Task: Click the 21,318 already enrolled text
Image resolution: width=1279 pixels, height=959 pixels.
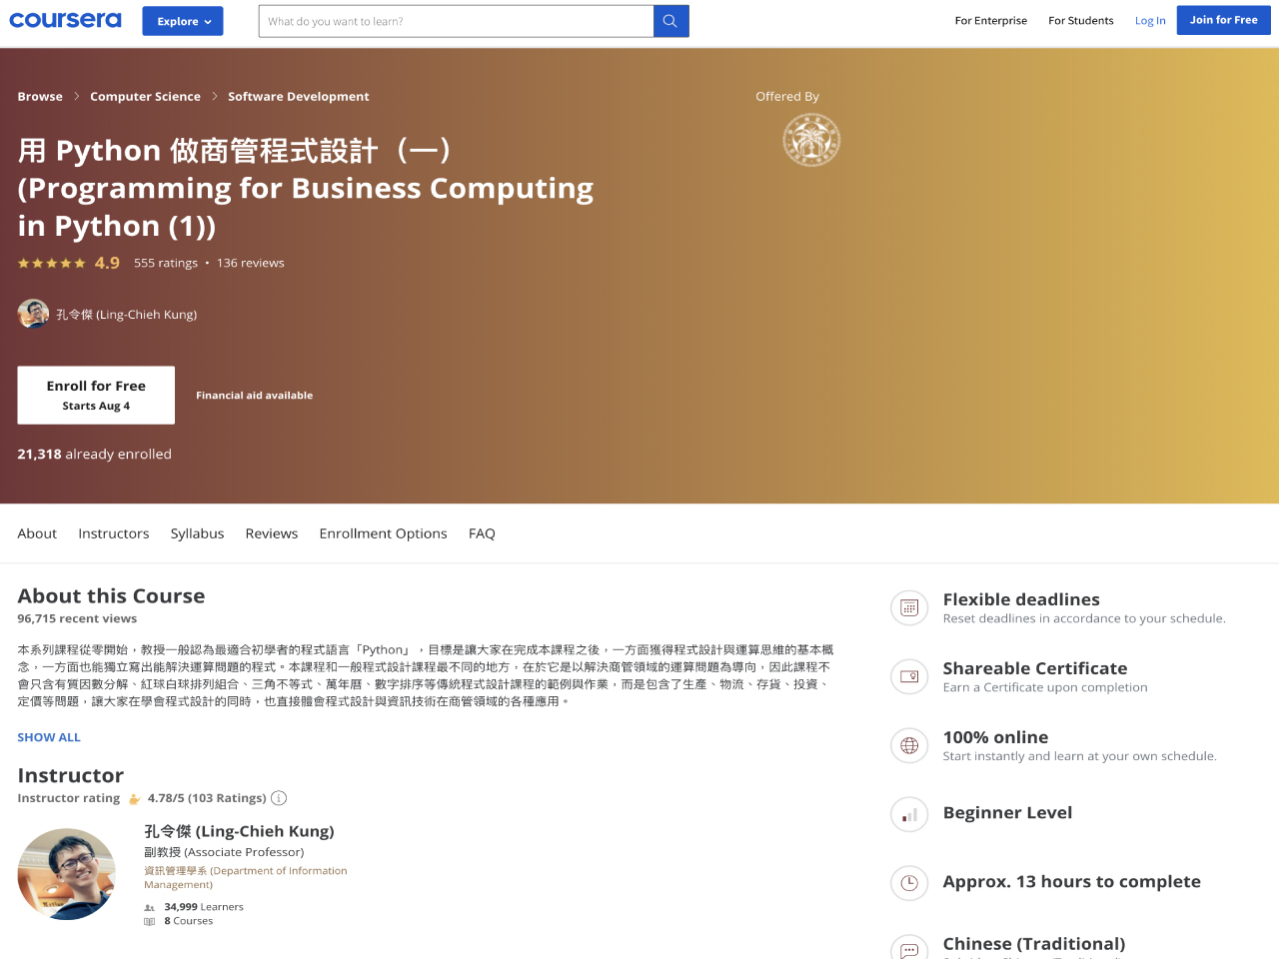Action: 94,454
